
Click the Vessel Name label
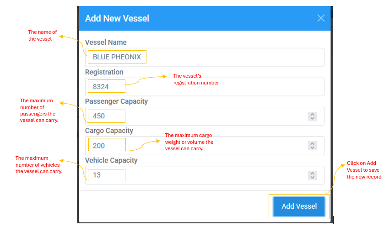106,42
